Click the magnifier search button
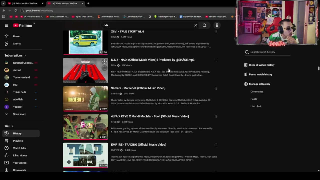320x180 pixels. [204, 25]
